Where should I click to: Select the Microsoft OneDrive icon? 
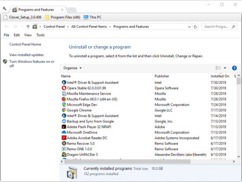64,132
